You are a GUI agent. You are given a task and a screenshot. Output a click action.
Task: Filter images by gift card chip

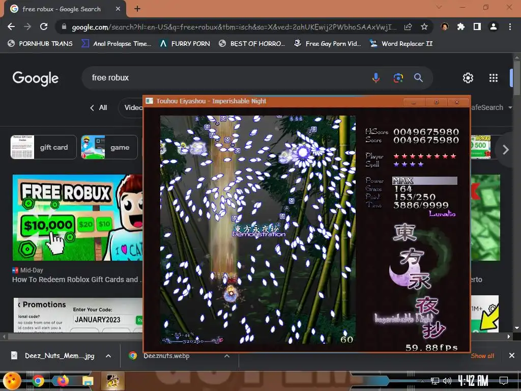[44, 147]
